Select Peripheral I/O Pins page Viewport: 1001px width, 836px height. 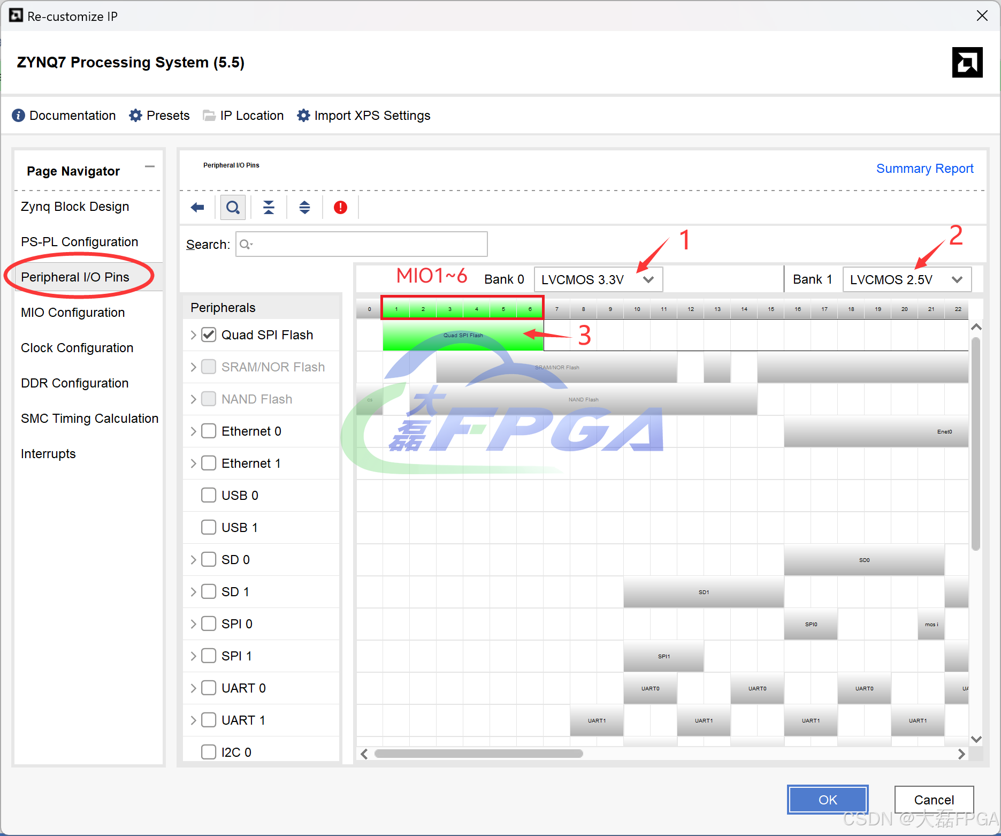point(75,277)
